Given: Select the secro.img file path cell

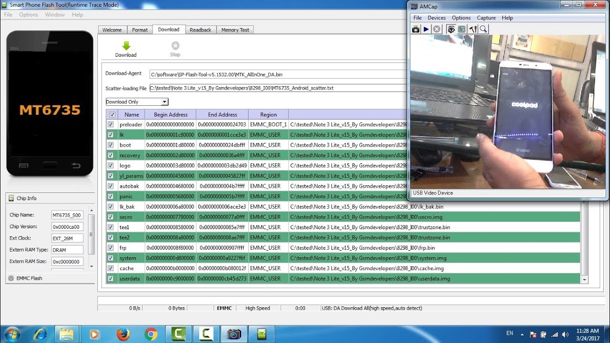Looking at the screenshot, I should [435, 217].
